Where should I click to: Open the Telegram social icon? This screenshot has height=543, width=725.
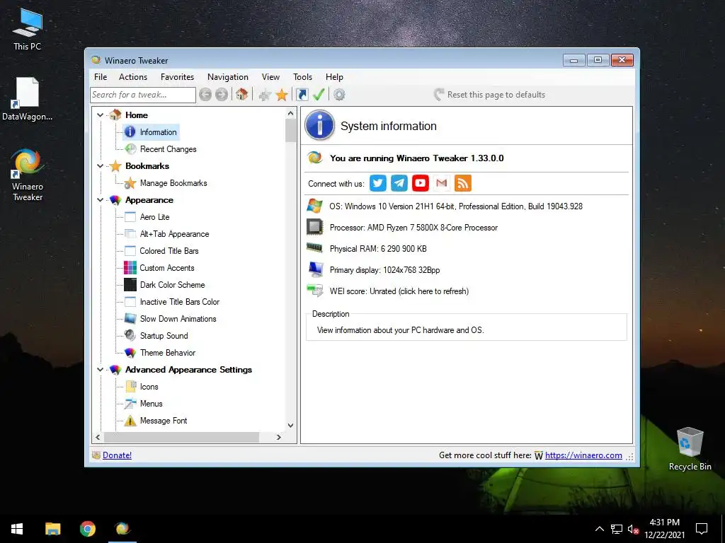399,183
